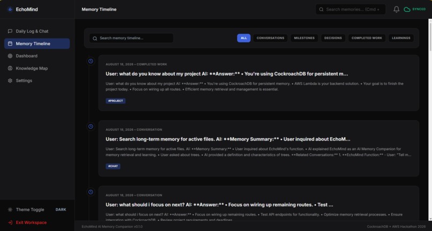Click the Memory Timeline calendar icon
The height and width of the screenshot is (231, 432).
10,43
